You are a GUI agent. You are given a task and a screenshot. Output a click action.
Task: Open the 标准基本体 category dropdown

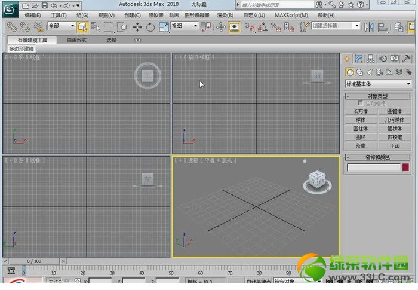point(378,84)
